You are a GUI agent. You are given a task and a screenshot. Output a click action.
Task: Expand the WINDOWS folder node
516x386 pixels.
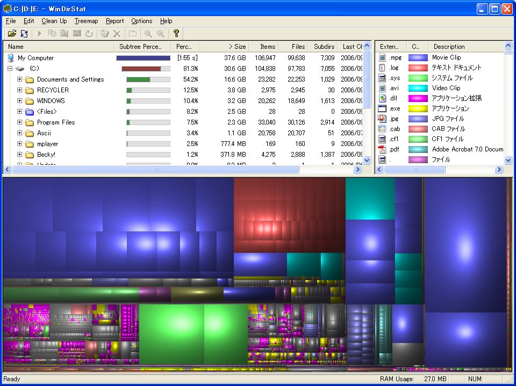point(20,101)
